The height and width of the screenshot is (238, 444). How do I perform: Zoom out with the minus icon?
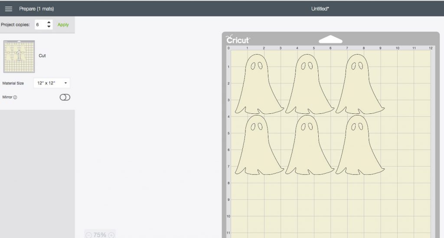coord(88,235)
